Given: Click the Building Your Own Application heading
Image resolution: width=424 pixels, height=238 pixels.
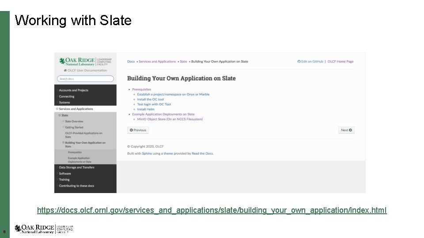Looking at the screenshot, I should pyautogui.click(x=182, y=78).
